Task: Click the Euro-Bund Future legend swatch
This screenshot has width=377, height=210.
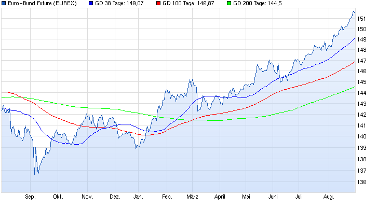Action: tap(4, 4)
